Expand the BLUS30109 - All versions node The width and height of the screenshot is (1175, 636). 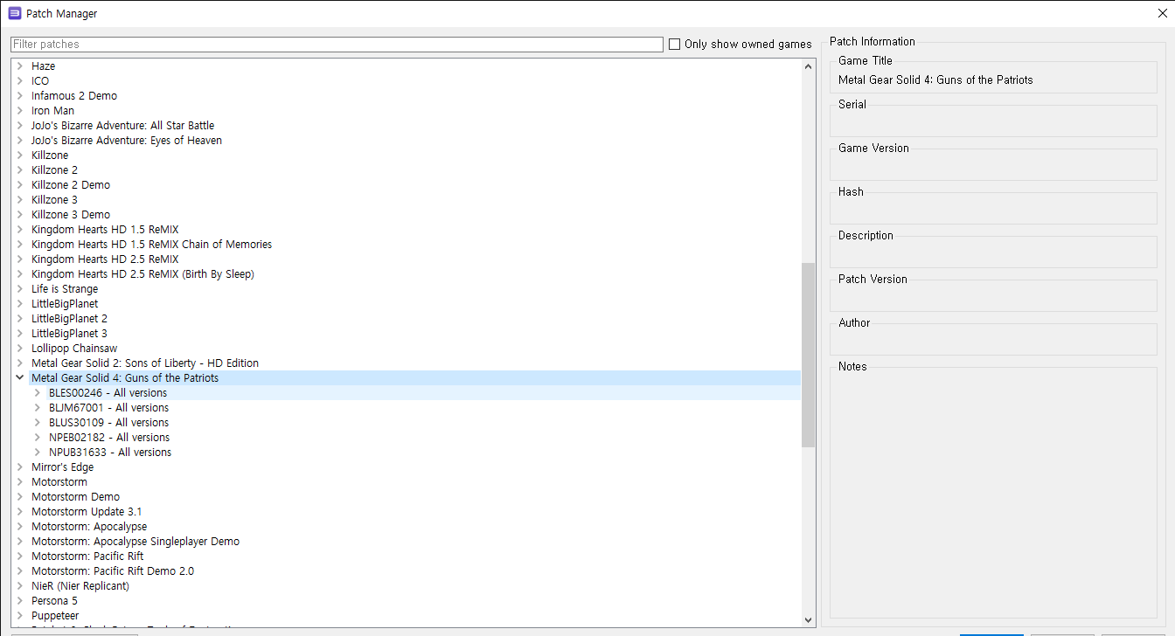(x=37, y=423)
